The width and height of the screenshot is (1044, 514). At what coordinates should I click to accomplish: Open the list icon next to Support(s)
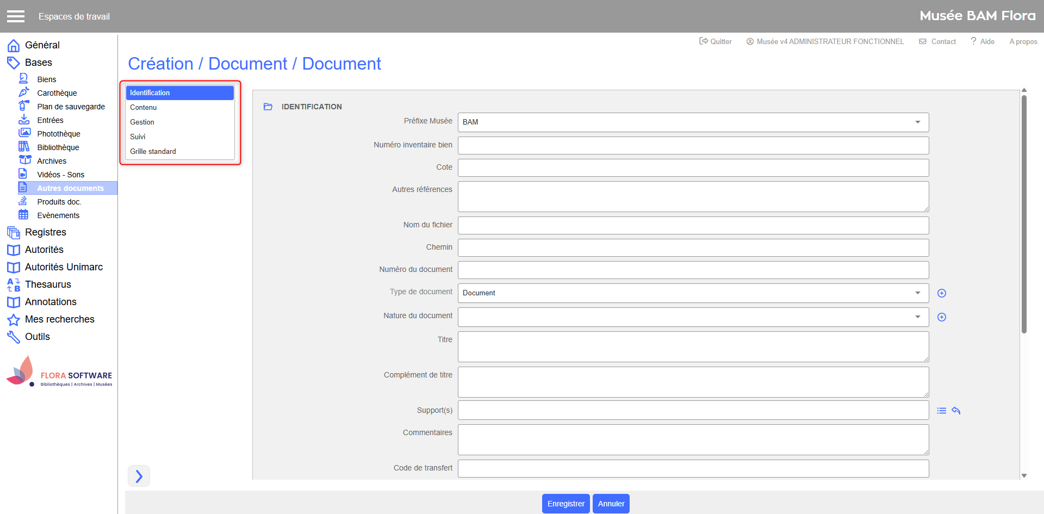coord(942,411)
